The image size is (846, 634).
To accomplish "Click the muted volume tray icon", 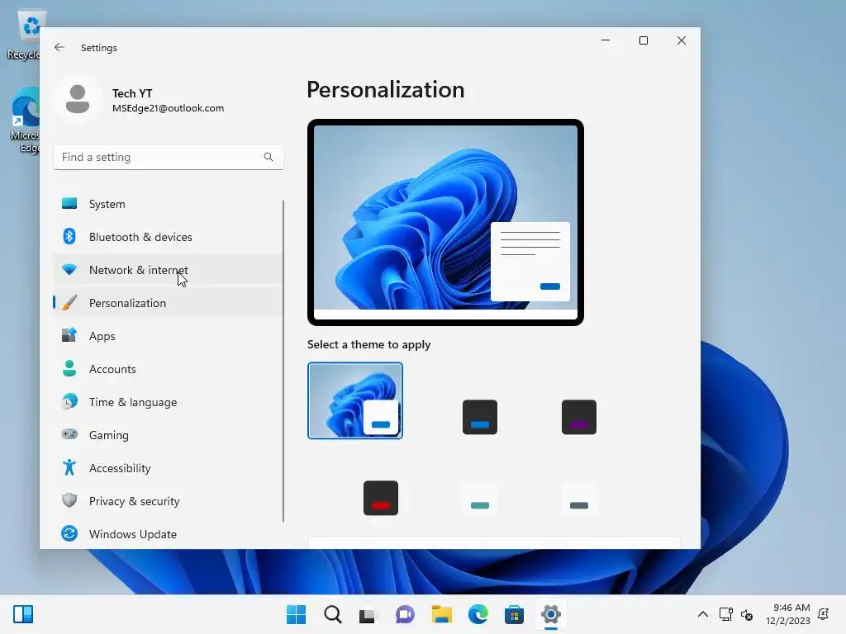I will pyautogui.click(x=747, y=614).
